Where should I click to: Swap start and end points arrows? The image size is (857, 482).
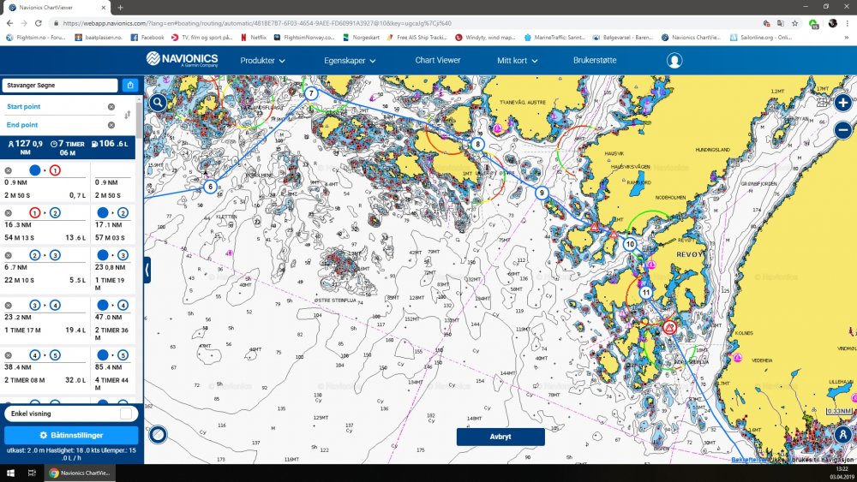[x=128, y=115]
